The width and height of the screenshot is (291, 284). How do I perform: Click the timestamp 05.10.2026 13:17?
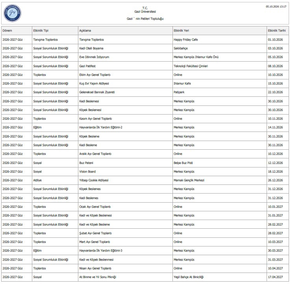pyautogui.click(x=276, y=6)
